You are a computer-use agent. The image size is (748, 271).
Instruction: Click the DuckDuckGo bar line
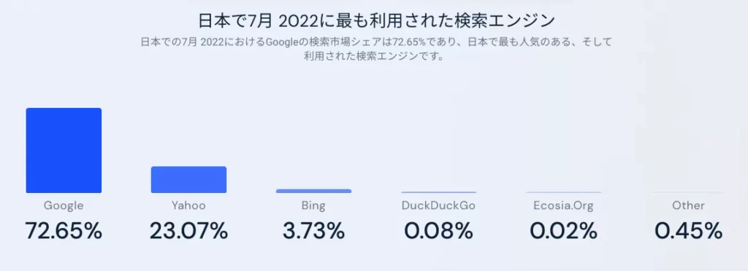[x=438, y=192]
